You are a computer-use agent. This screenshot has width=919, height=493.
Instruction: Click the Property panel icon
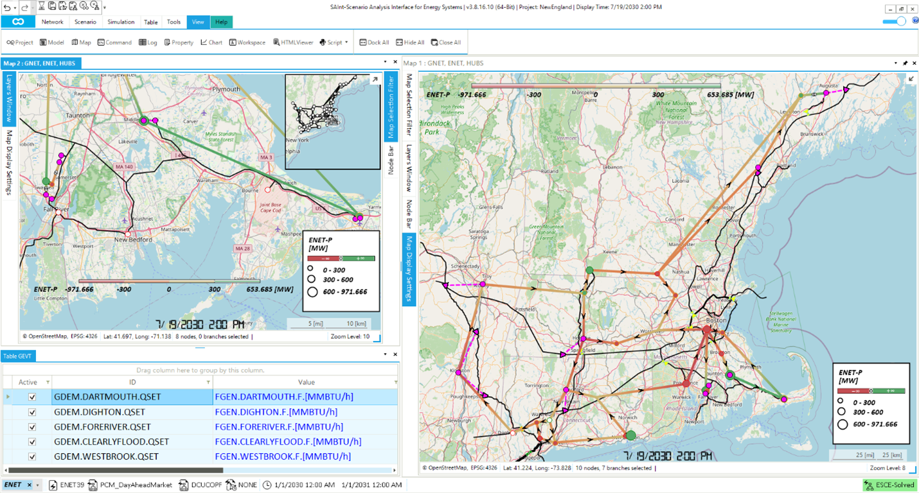pos(177,42)
